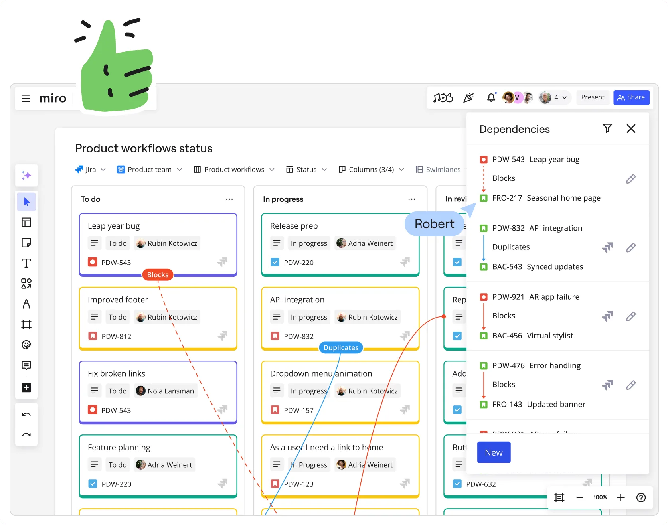Undo the last action
Image resolution: width=668 pixels, height=525 pixels.
click(26, 414)
